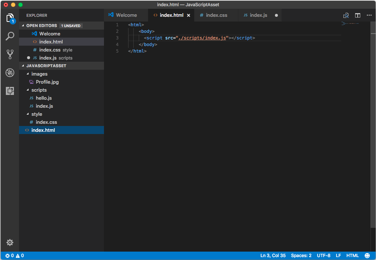Viewport: 376px width, 260px height.
Task: Open index.css in the style folder
Action: click(x=62, y=122)
